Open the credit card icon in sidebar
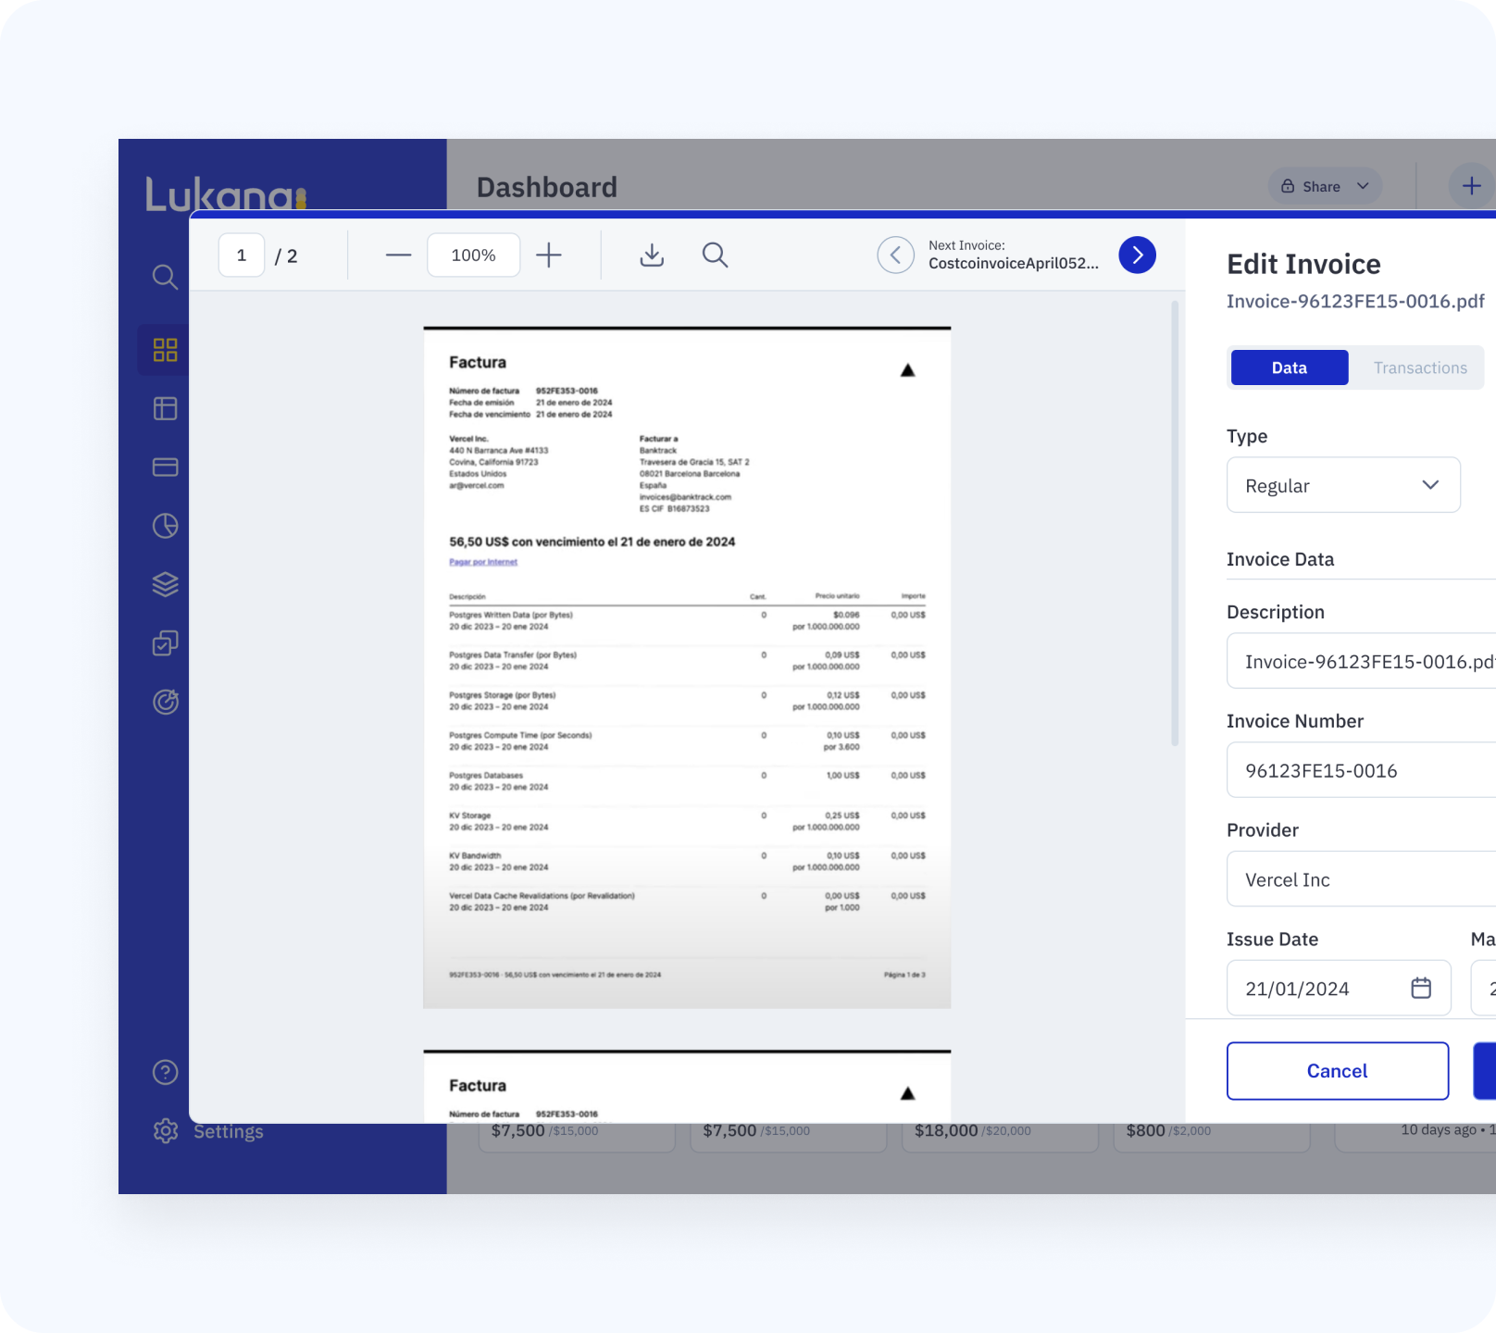The width and height of the screenshot is (1496, 1333). tap(165, 467)
